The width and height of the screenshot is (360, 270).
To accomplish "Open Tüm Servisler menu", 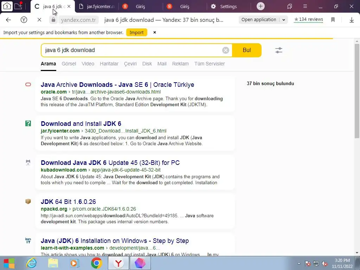I will [x=210, y=64].
